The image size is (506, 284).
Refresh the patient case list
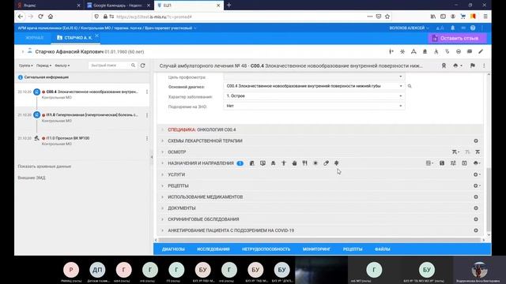(x=142, y=65)
